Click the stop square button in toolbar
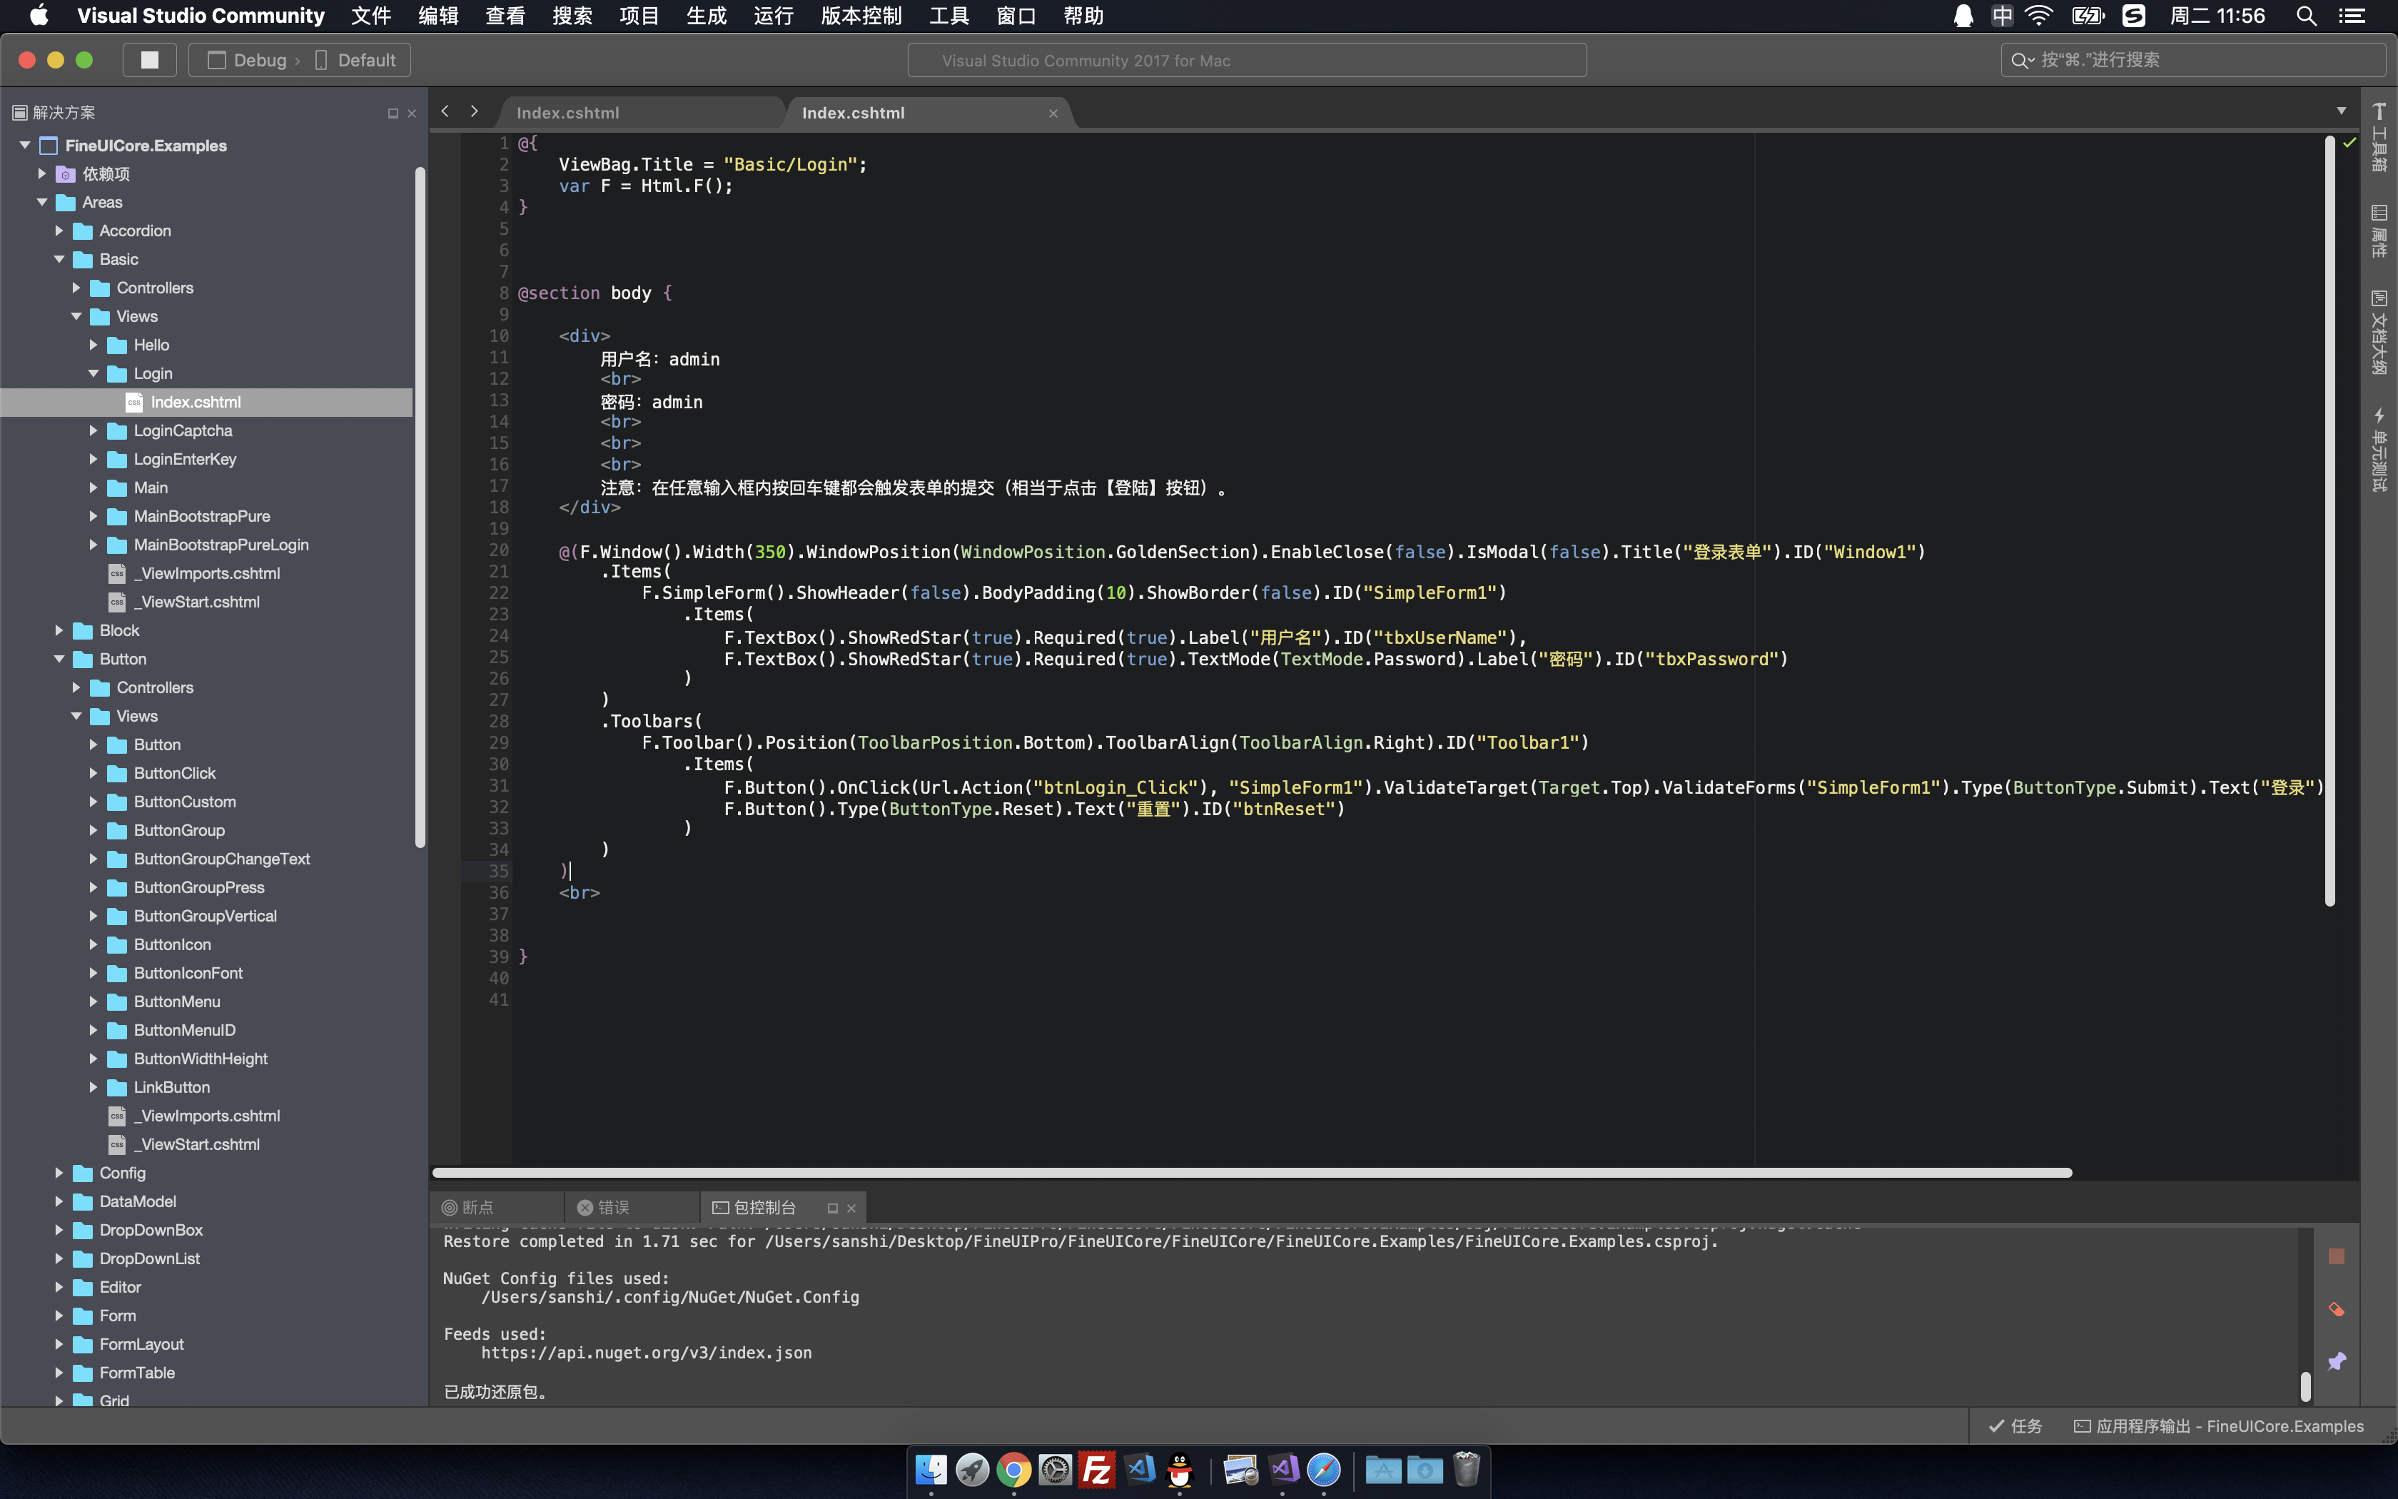The height and width of the screenshot is (1499, 2398). coord(150,59)
